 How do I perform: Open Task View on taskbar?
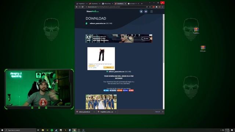click(x=38, y=130)
